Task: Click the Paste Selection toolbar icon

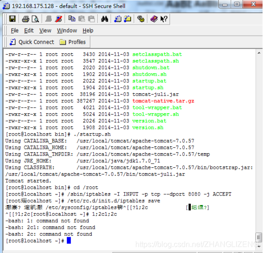Action: click(x=92, y=19)
